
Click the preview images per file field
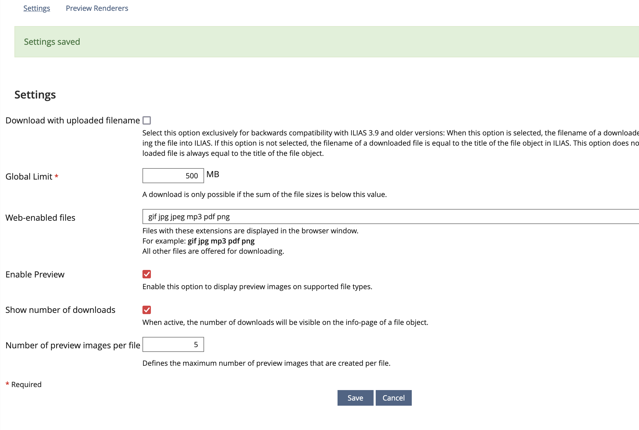click(x=173, y=344)
